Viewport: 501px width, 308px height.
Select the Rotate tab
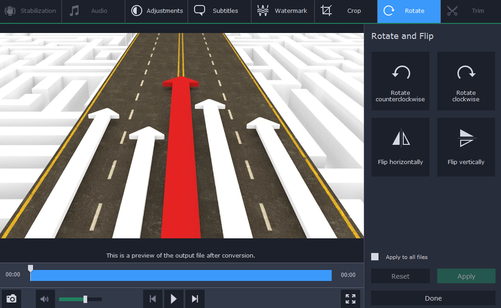(x=409, y=11)
